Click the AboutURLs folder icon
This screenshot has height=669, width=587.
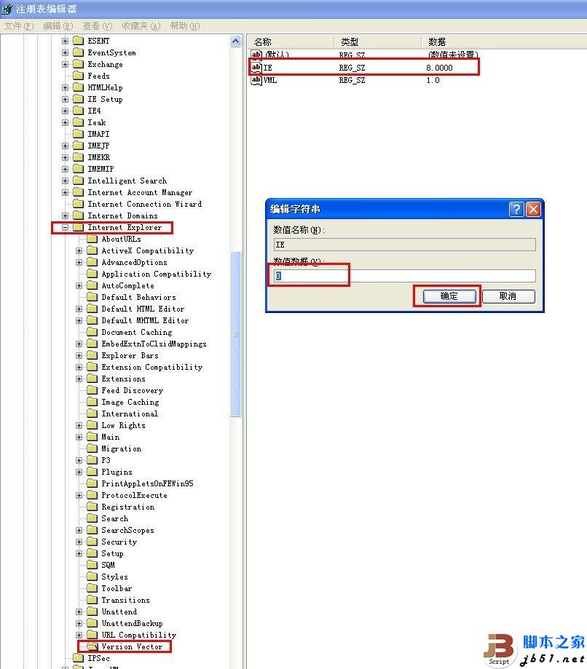(x=92, y=239)
